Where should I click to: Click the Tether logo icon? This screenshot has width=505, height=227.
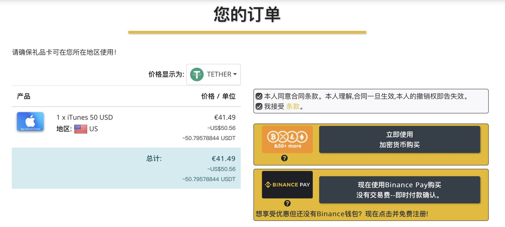[197, 75]
